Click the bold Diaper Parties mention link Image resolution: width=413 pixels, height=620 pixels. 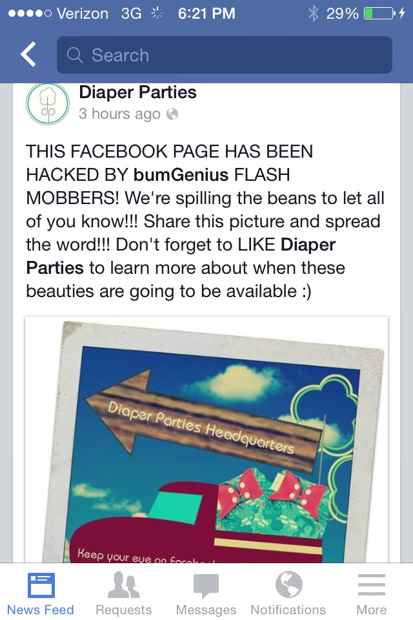181,256
